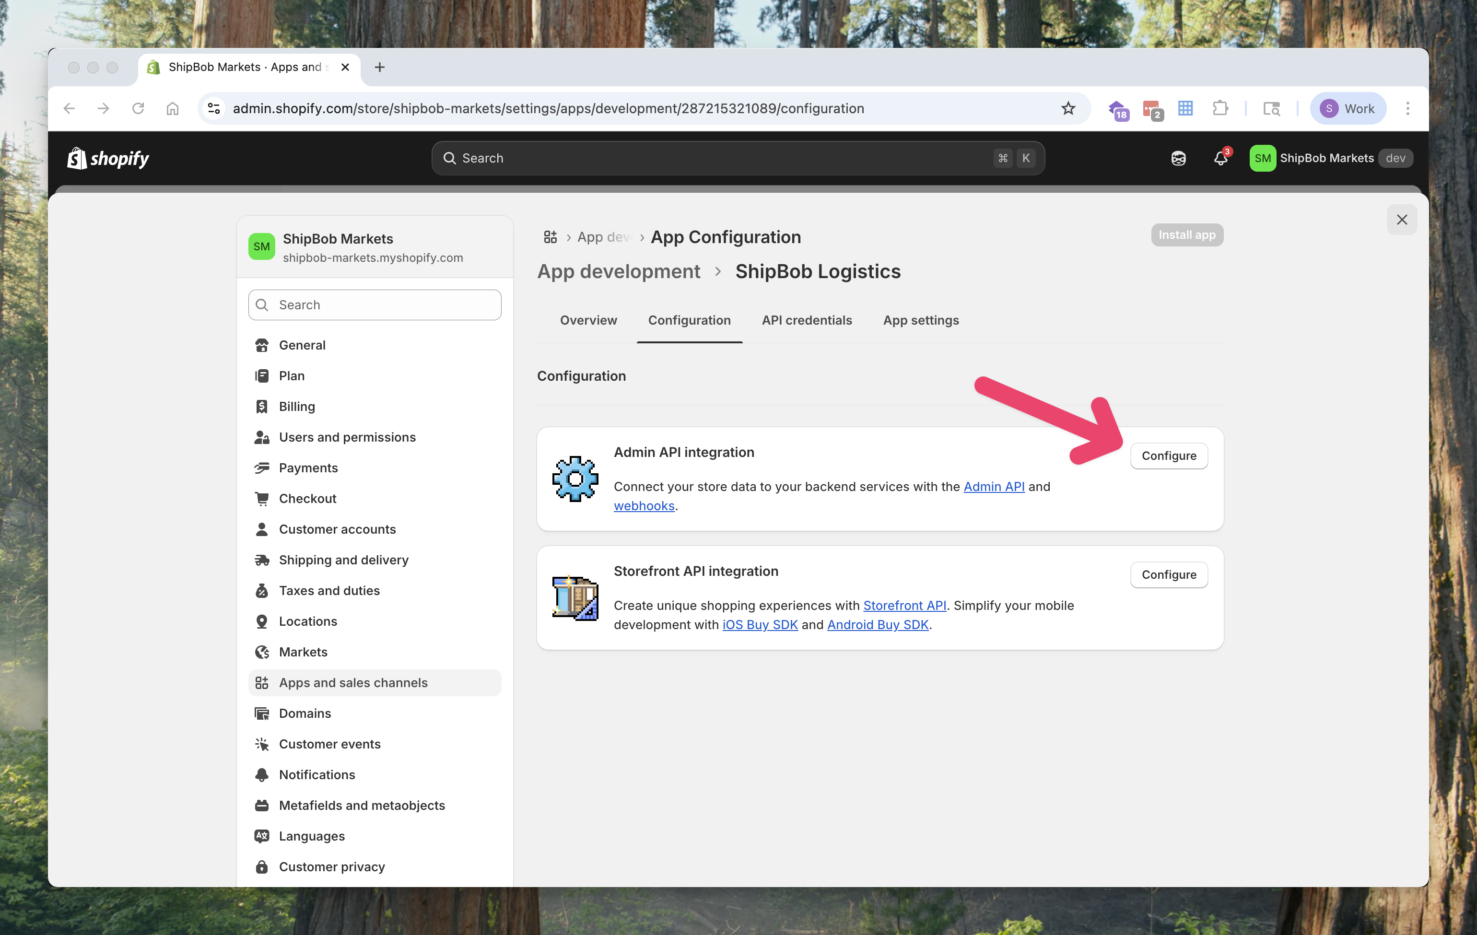Go to the Overview tab

[x=588, y=320]
